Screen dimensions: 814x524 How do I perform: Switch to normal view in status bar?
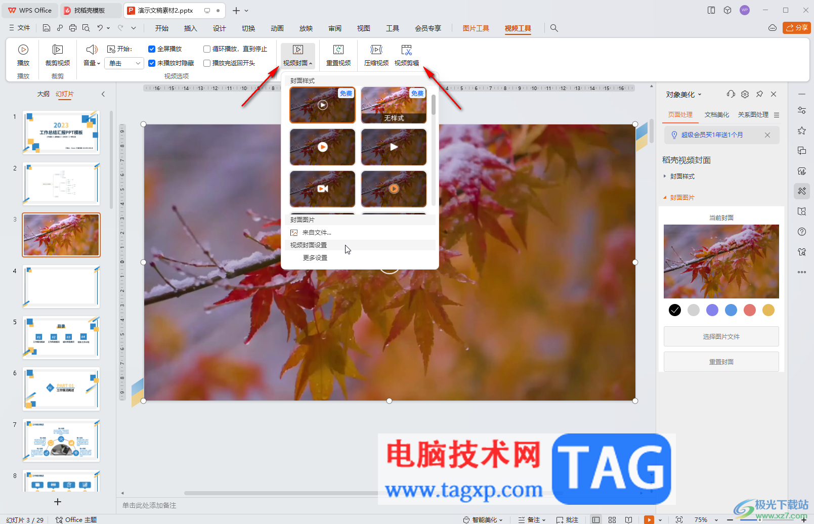[596, 519]
